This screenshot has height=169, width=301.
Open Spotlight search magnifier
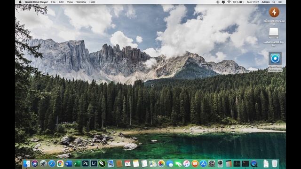point(274,2)
